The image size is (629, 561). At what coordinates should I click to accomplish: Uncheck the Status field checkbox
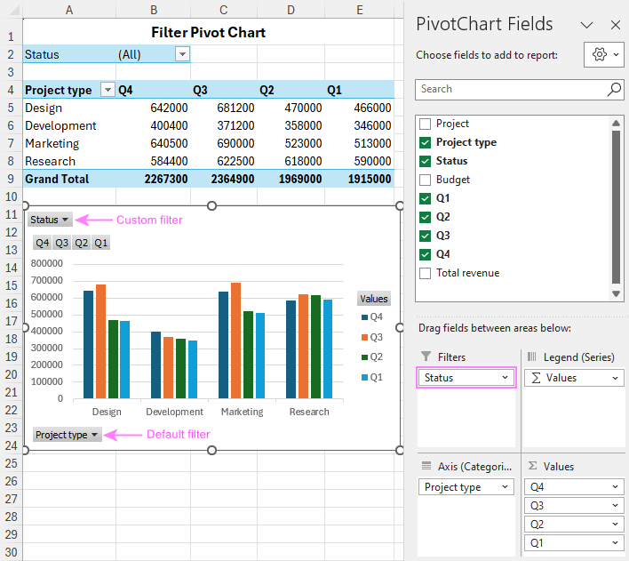[x=425, y=161]
